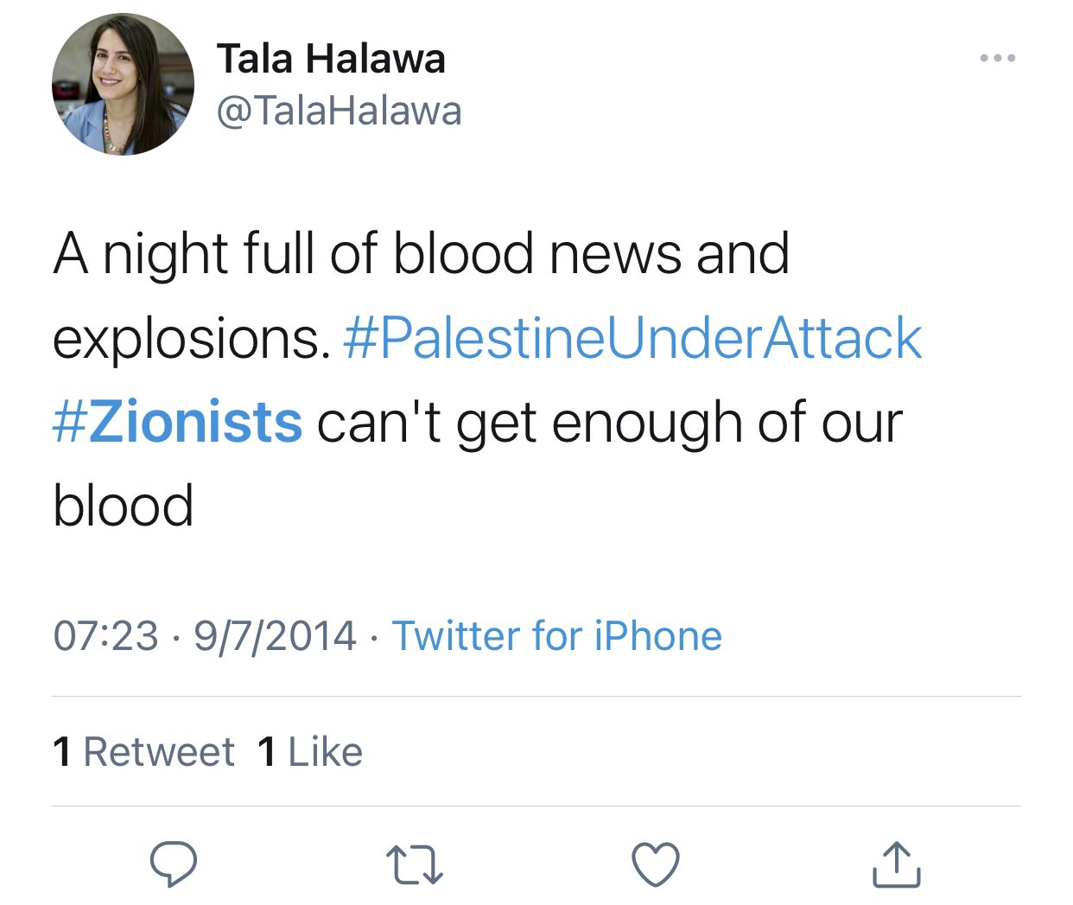Click the final word 'blood' on last line

coord(123,506)
